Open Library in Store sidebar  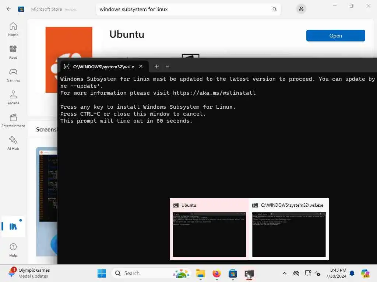point(13,226)
